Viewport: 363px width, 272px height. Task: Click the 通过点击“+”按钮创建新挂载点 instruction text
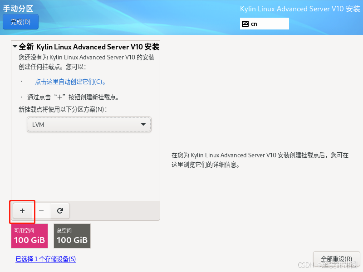pos(73,97)
